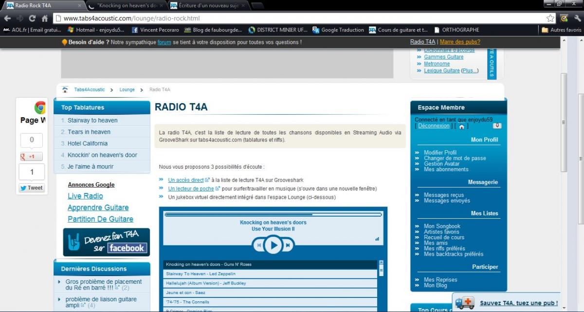Open Stairway to heaven in Top Tablatures
584x312 pixels.
tap(92, 121)
